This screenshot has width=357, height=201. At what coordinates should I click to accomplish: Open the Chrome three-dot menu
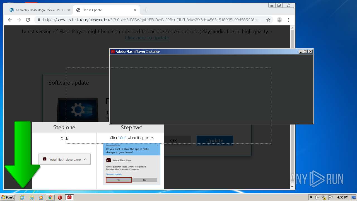coord(289,20)
